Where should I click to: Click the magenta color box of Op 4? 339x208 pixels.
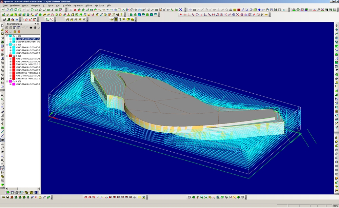tap(11, 81)
